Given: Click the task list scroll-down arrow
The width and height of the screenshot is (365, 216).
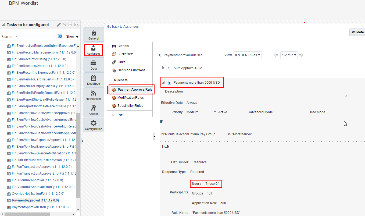Looking at the screenshot, I should 78,209.
